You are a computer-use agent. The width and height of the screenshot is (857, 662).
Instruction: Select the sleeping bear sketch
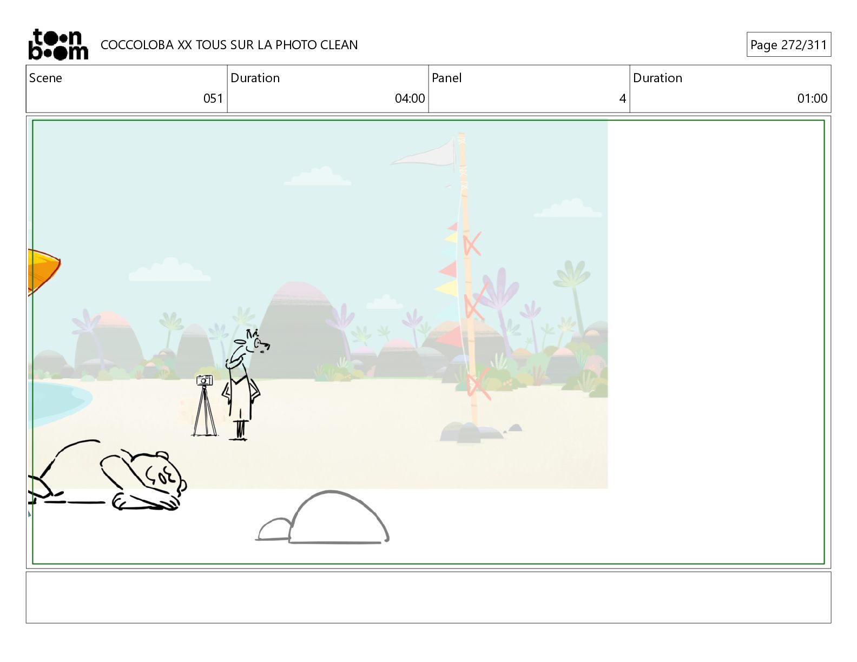(108, 475)
